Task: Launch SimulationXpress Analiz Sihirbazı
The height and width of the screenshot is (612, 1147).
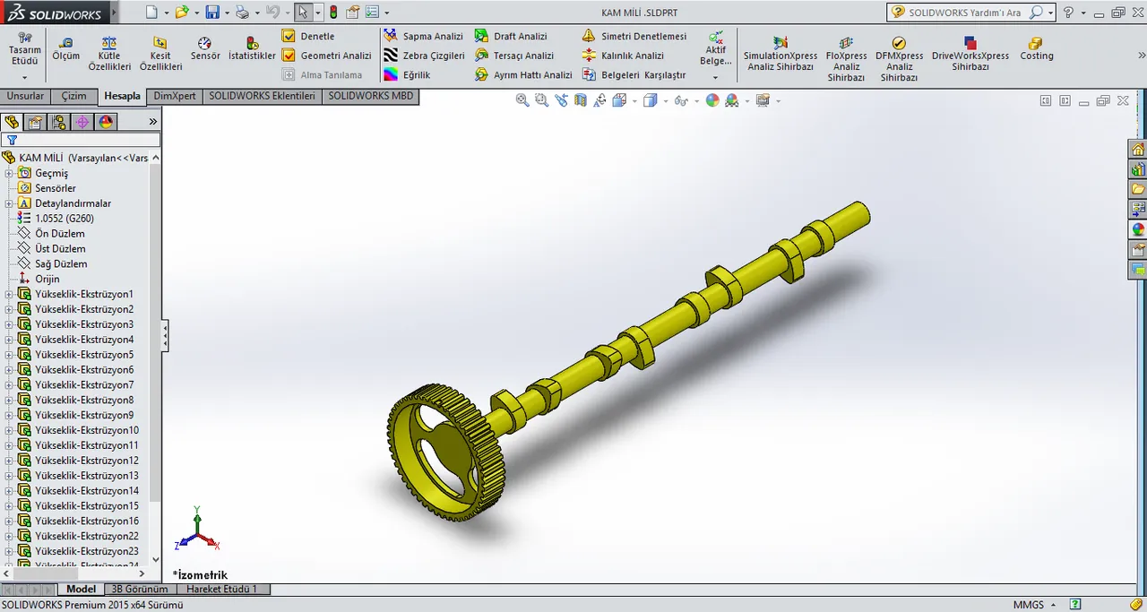Action: (780, 54)
